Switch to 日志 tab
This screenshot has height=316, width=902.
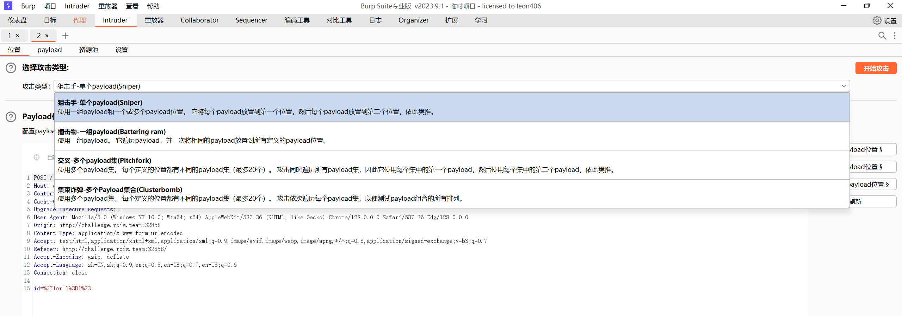click(x=375, y=20)
